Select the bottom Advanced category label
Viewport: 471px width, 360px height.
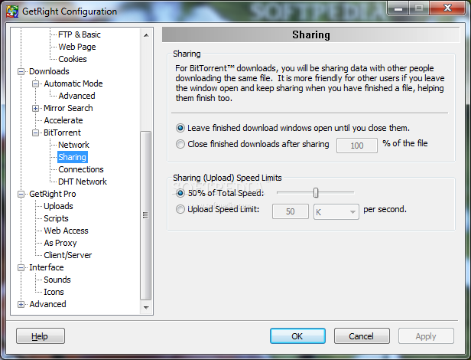coord(47,304)
